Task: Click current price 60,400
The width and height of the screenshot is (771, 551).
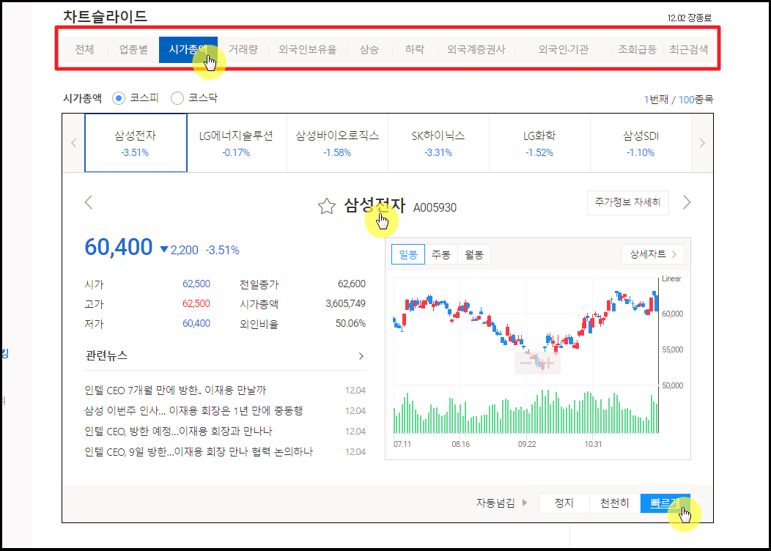Action: click(119, 247)
